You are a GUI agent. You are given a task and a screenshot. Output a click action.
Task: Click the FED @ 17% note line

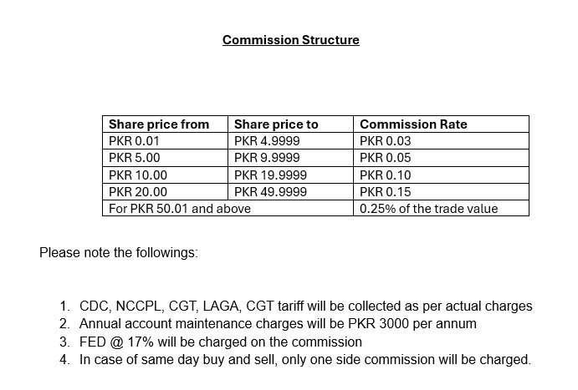click(x=221, y=342)
